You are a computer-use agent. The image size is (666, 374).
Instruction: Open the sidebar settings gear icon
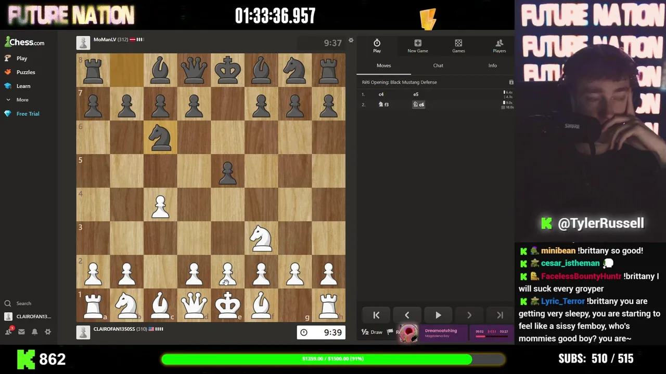[x=47, y=331]
